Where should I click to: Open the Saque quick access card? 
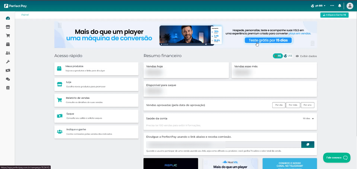click(96, 116)
